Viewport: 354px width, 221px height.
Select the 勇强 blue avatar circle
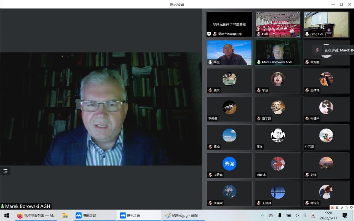pyautogui.click(x=229, y=164)
